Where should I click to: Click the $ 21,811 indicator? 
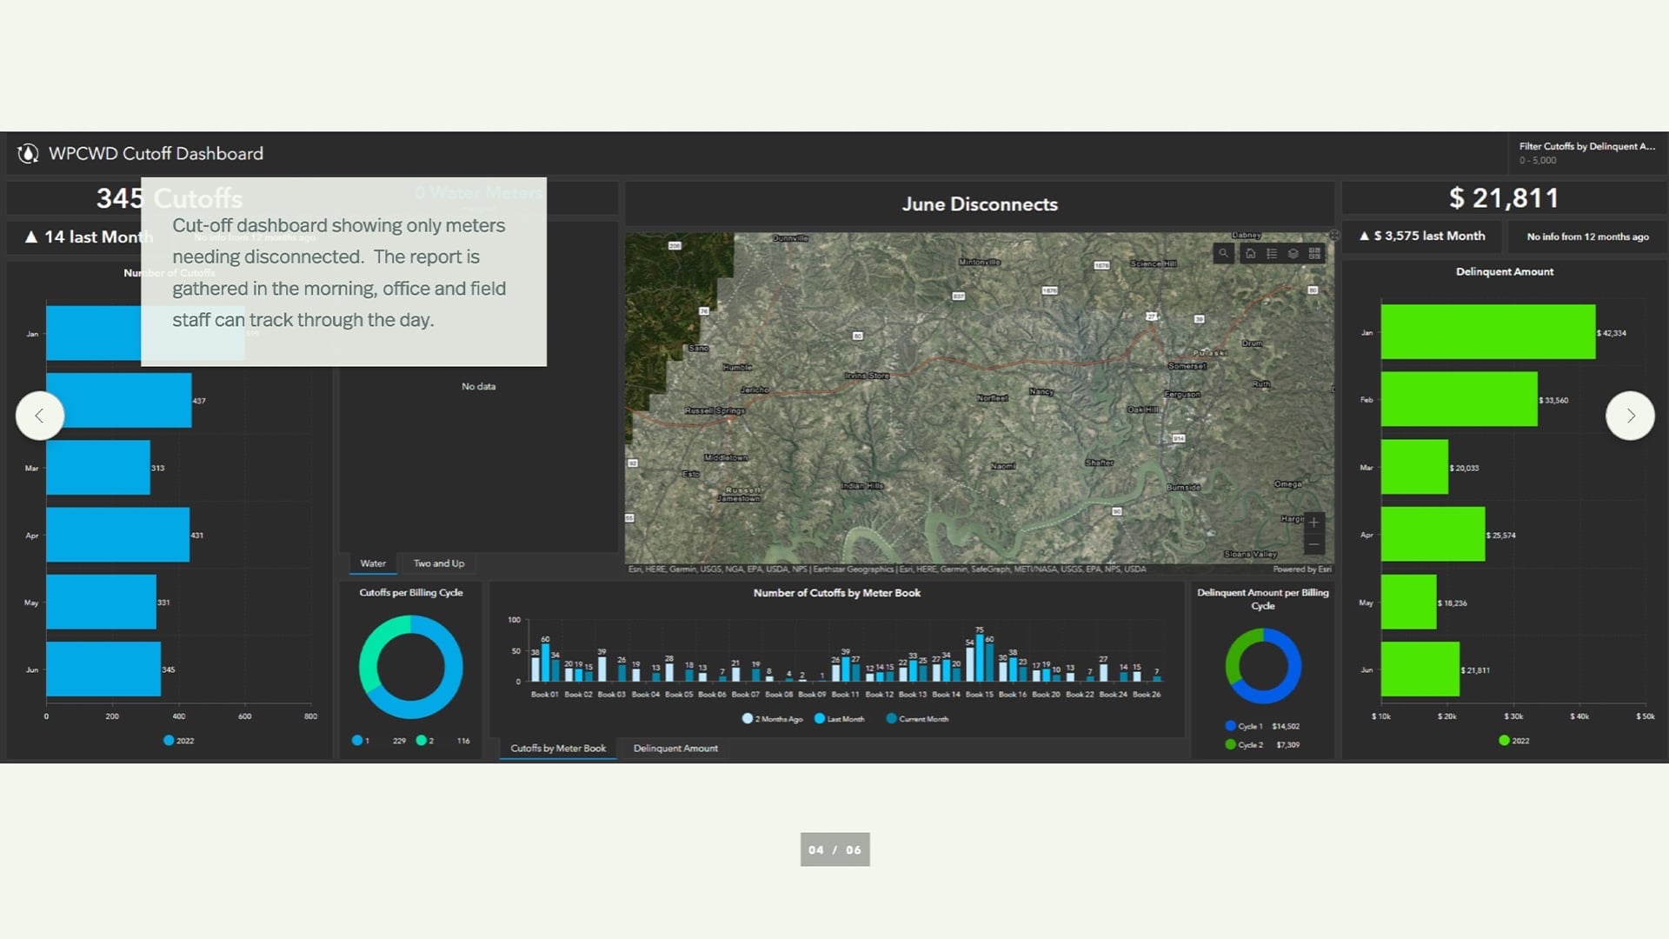coord(1504,198)
